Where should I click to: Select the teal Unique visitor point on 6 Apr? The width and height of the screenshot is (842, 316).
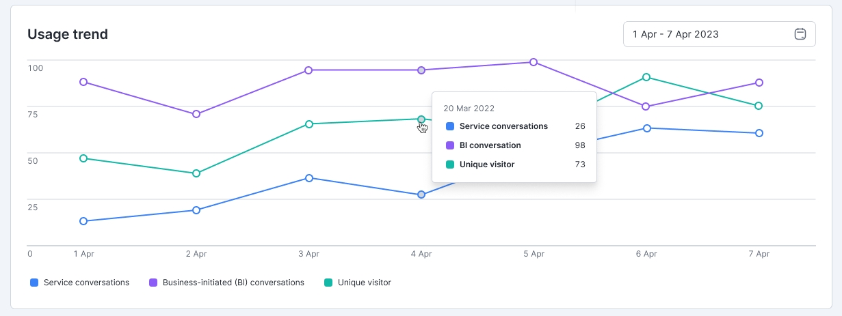[x=646, y=77]
